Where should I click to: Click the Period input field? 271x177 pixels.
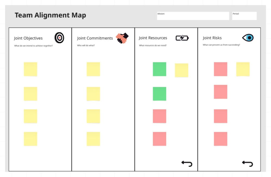pyautogui.click(x=244, y=16)
